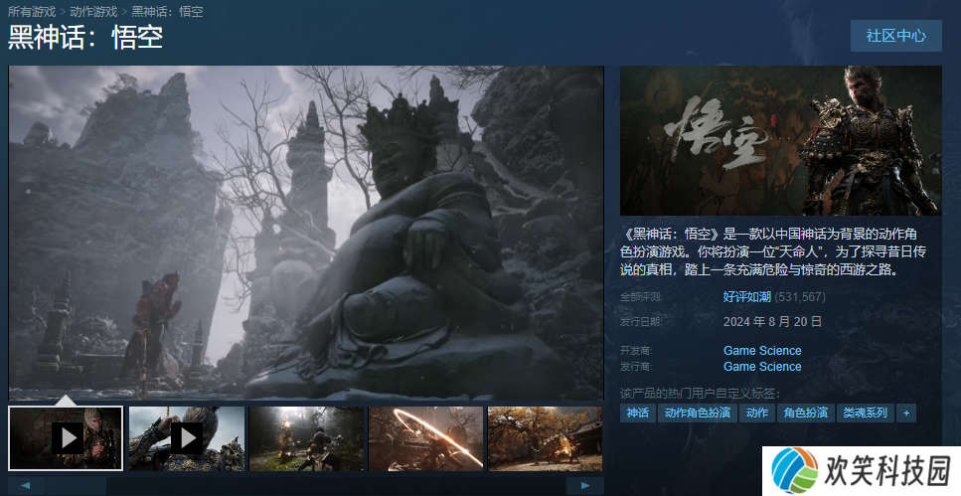
Task: Open the 神话 tag
Action: coord(637,413)
